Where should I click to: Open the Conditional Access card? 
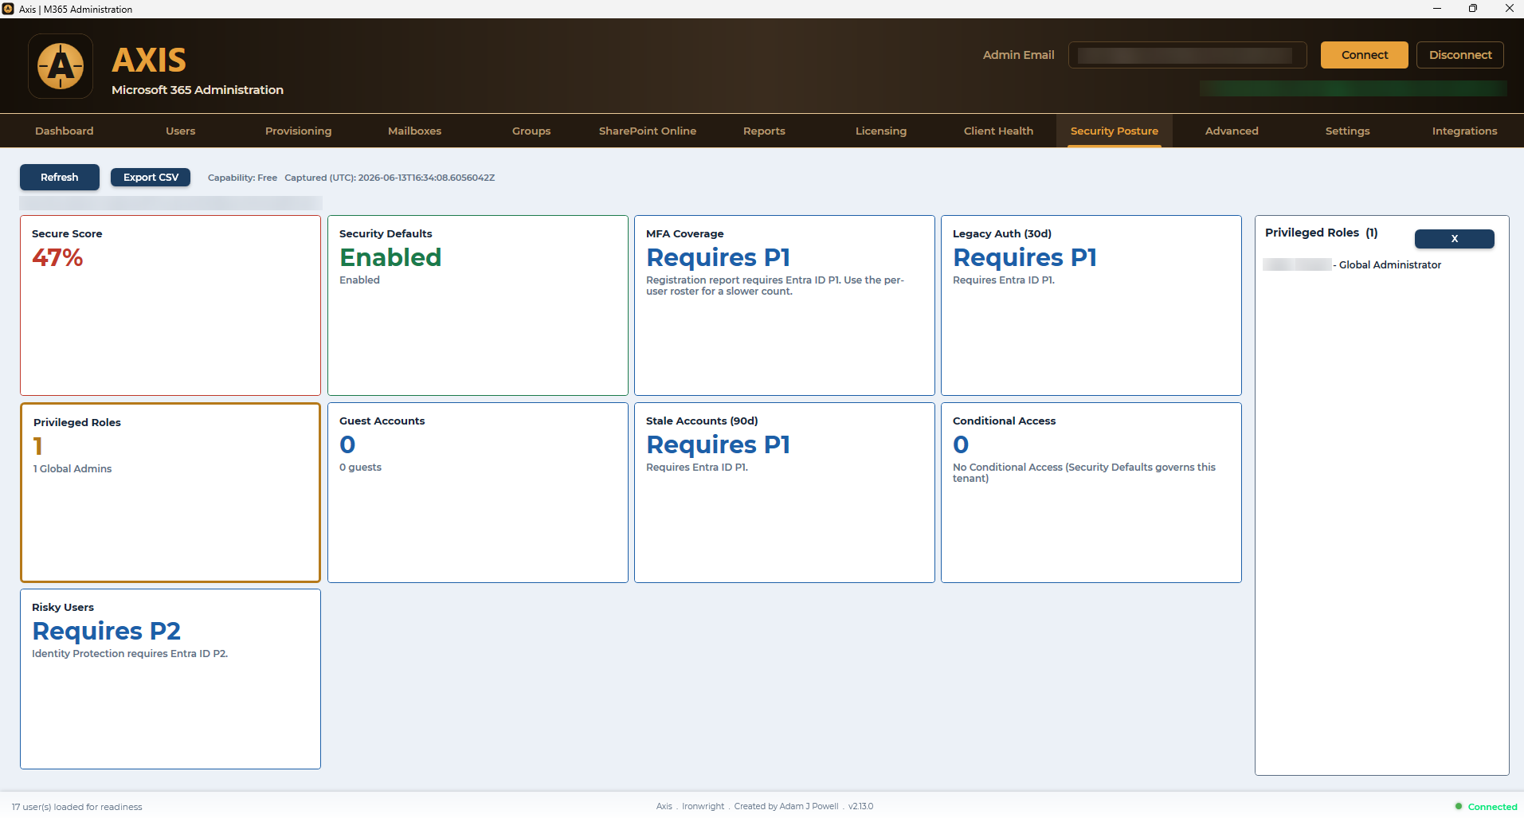pyautogui.click(x=1091, y=492)
